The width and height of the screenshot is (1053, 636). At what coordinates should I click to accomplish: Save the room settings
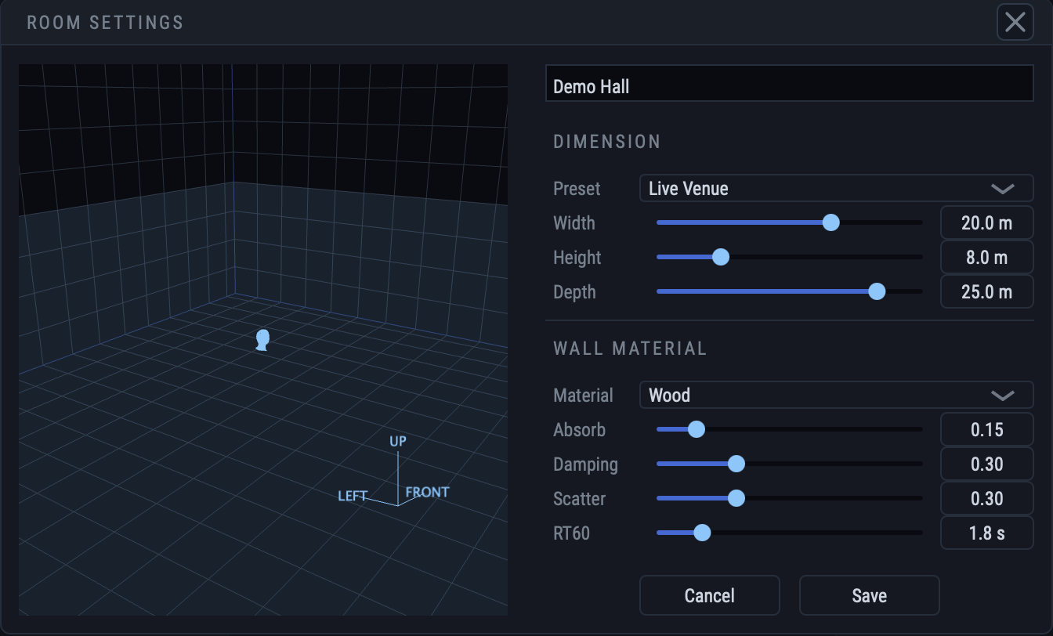tap(870, 596)
